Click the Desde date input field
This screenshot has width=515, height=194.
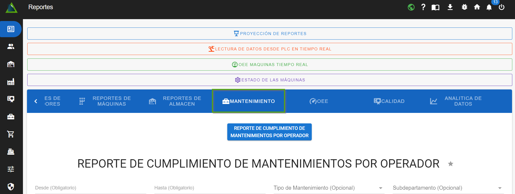90,188
